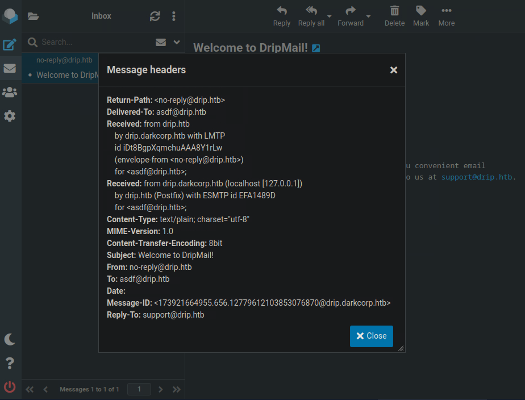Viewport: 525px width, 400px height.
Task: Expand Reply all options arrow
Action: [x=330, y=16]
